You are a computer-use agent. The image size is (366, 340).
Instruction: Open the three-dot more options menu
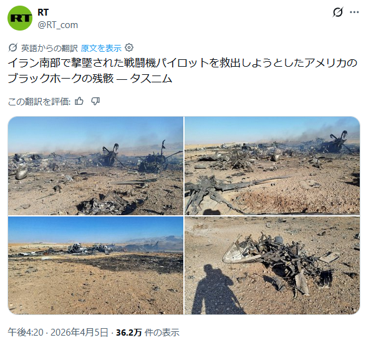354,12
